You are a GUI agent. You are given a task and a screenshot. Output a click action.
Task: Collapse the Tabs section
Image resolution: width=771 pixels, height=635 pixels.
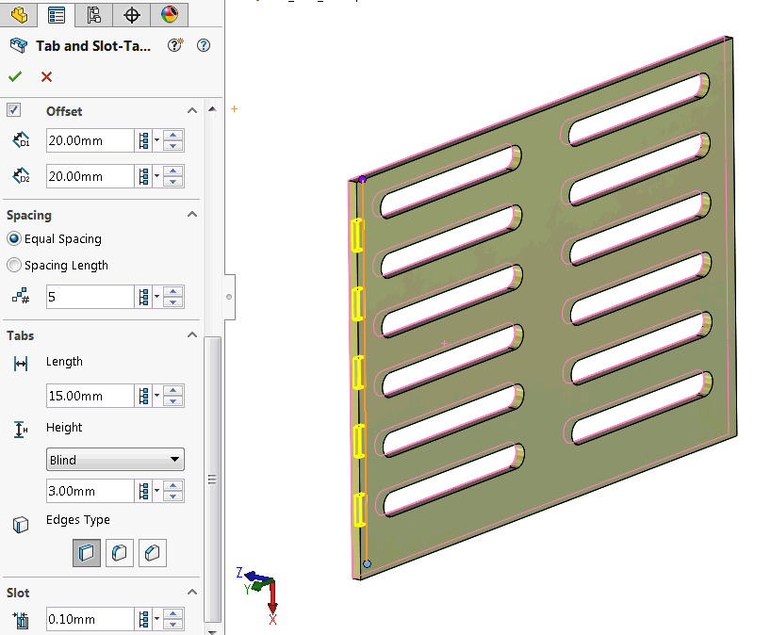point(192,335)
